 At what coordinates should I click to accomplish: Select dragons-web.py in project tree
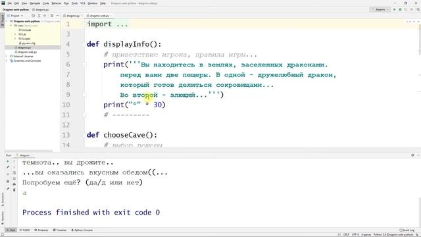point(26,52)
